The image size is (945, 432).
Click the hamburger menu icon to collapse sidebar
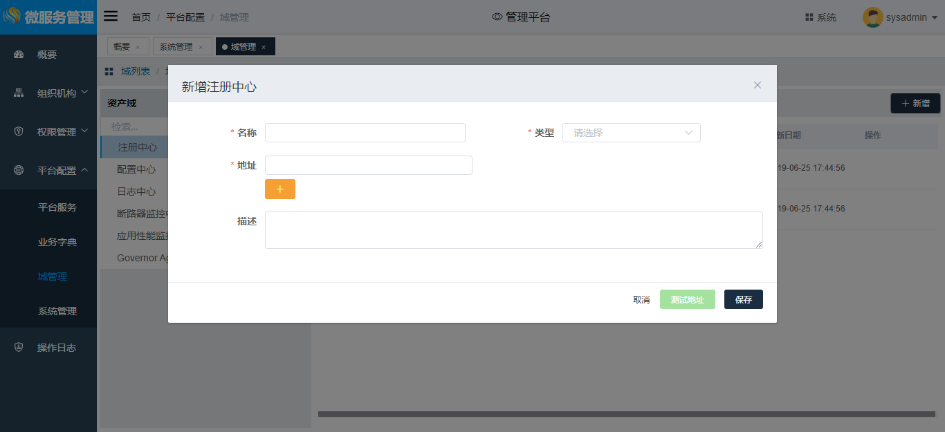(x=111, y=17)
